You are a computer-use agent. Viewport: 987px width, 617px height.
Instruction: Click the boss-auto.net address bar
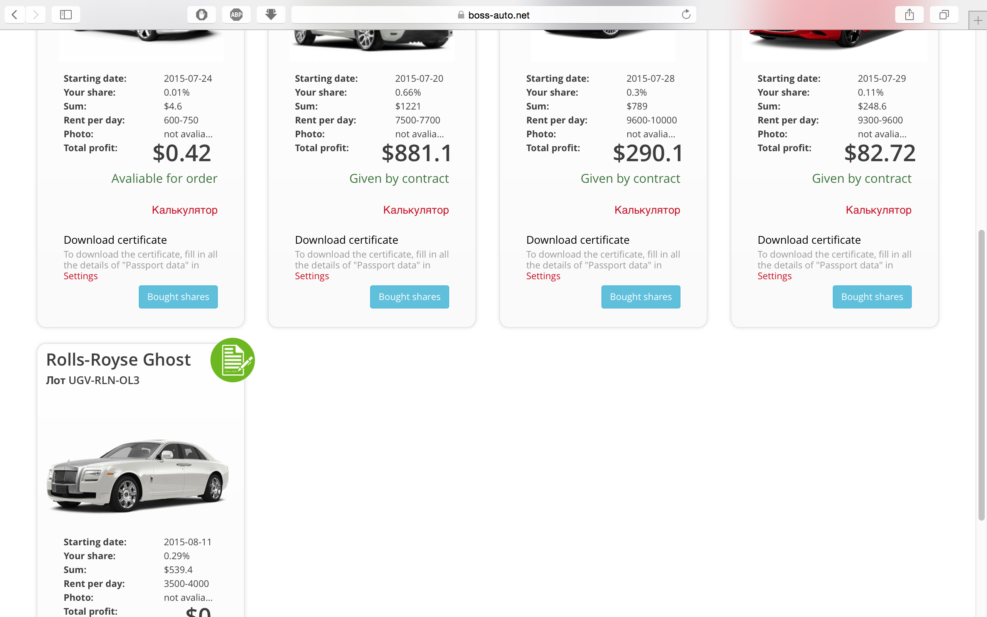pyautogui.click(x=493, y=15)
